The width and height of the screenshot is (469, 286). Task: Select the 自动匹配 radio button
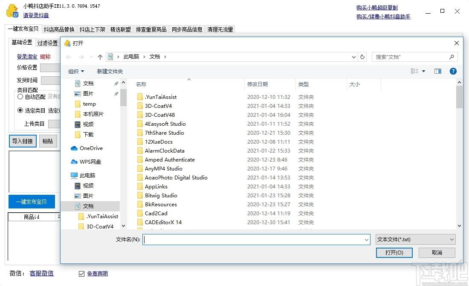click(x=20, y=97)
